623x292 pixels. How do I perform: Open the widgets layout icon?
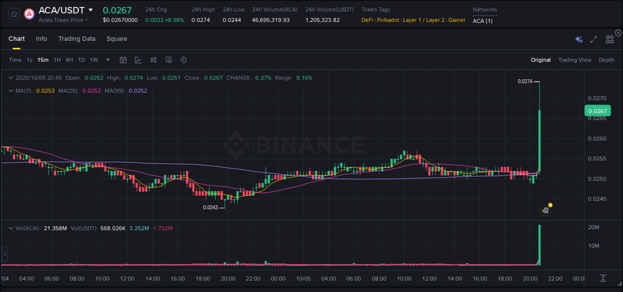tap(609, 38)
